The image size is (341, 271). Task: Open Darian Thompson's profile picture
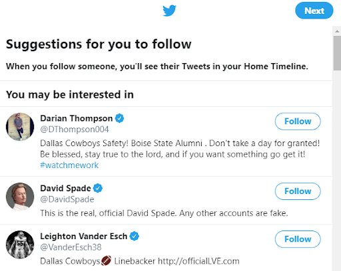click(20, 127)
